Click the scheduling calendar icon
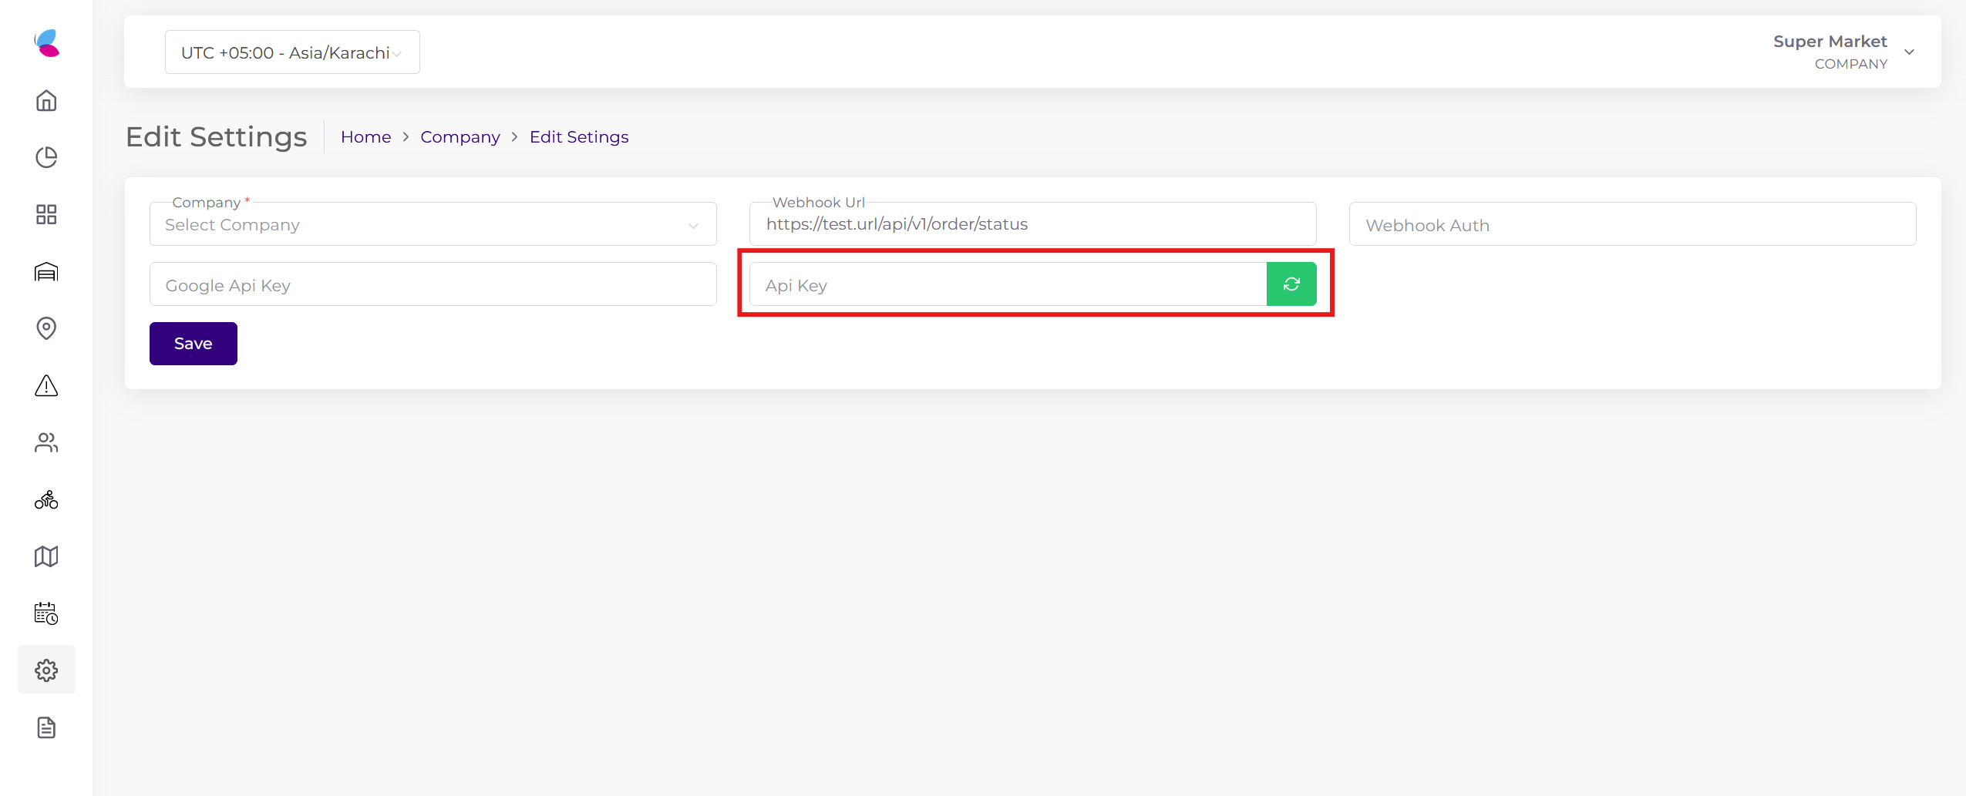Image resolution: width=1966 pixels, height=796 pixels. coord(46,613)
